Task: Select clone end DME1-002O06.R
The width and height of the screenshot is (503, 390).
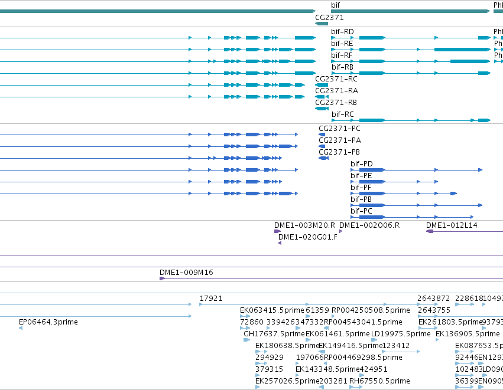Action: pos(369,225)
